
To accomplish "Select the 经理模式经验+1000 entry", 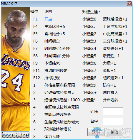I will point(62,100).
